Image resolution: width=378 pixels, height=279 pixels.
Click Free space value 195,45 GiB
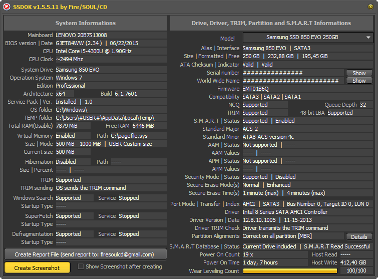tap(314, 56)
